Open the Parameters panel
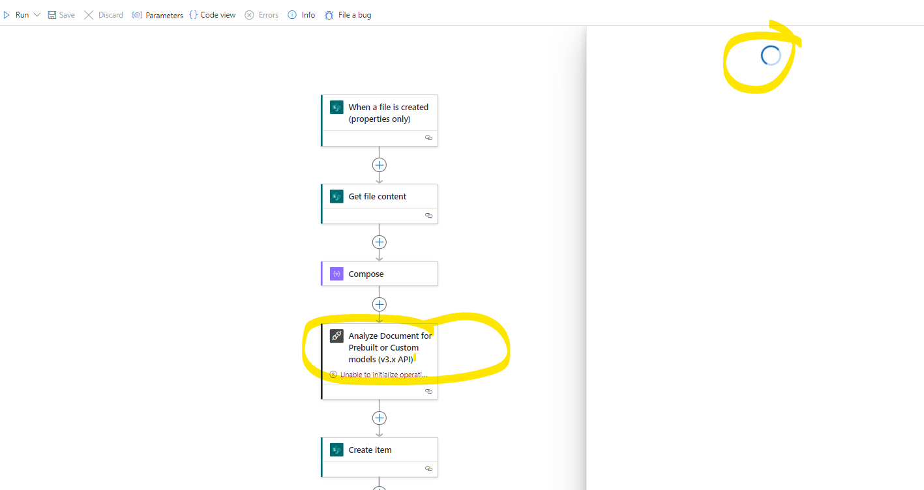 coord(157,14)
